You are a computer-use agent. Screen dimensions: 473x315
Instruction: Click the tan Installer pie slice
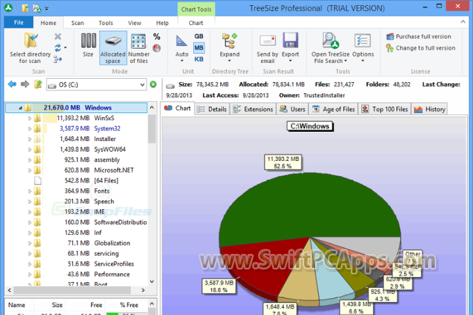300,278
